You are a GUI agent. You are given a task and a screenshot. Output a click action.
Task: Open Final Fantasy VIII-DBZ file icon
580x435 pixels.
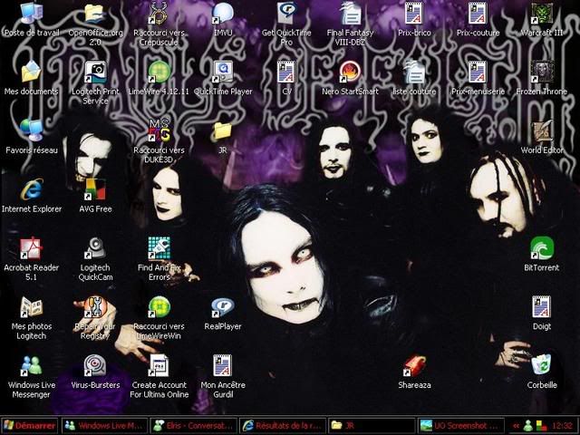tap(351, 14)
